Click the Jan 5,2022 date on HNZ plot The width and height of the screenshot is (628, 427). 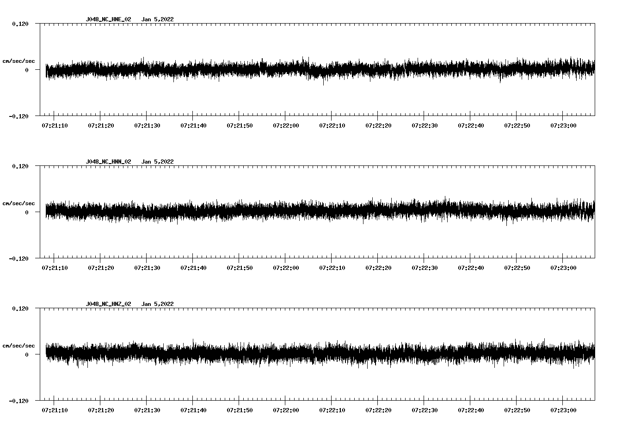click(x=158, y=304)
